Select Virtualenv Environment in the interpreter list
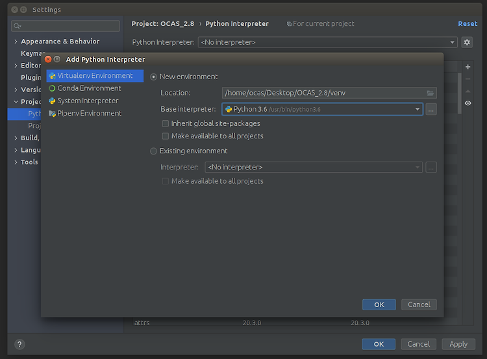487x359 pixels. tap(95, 76)
